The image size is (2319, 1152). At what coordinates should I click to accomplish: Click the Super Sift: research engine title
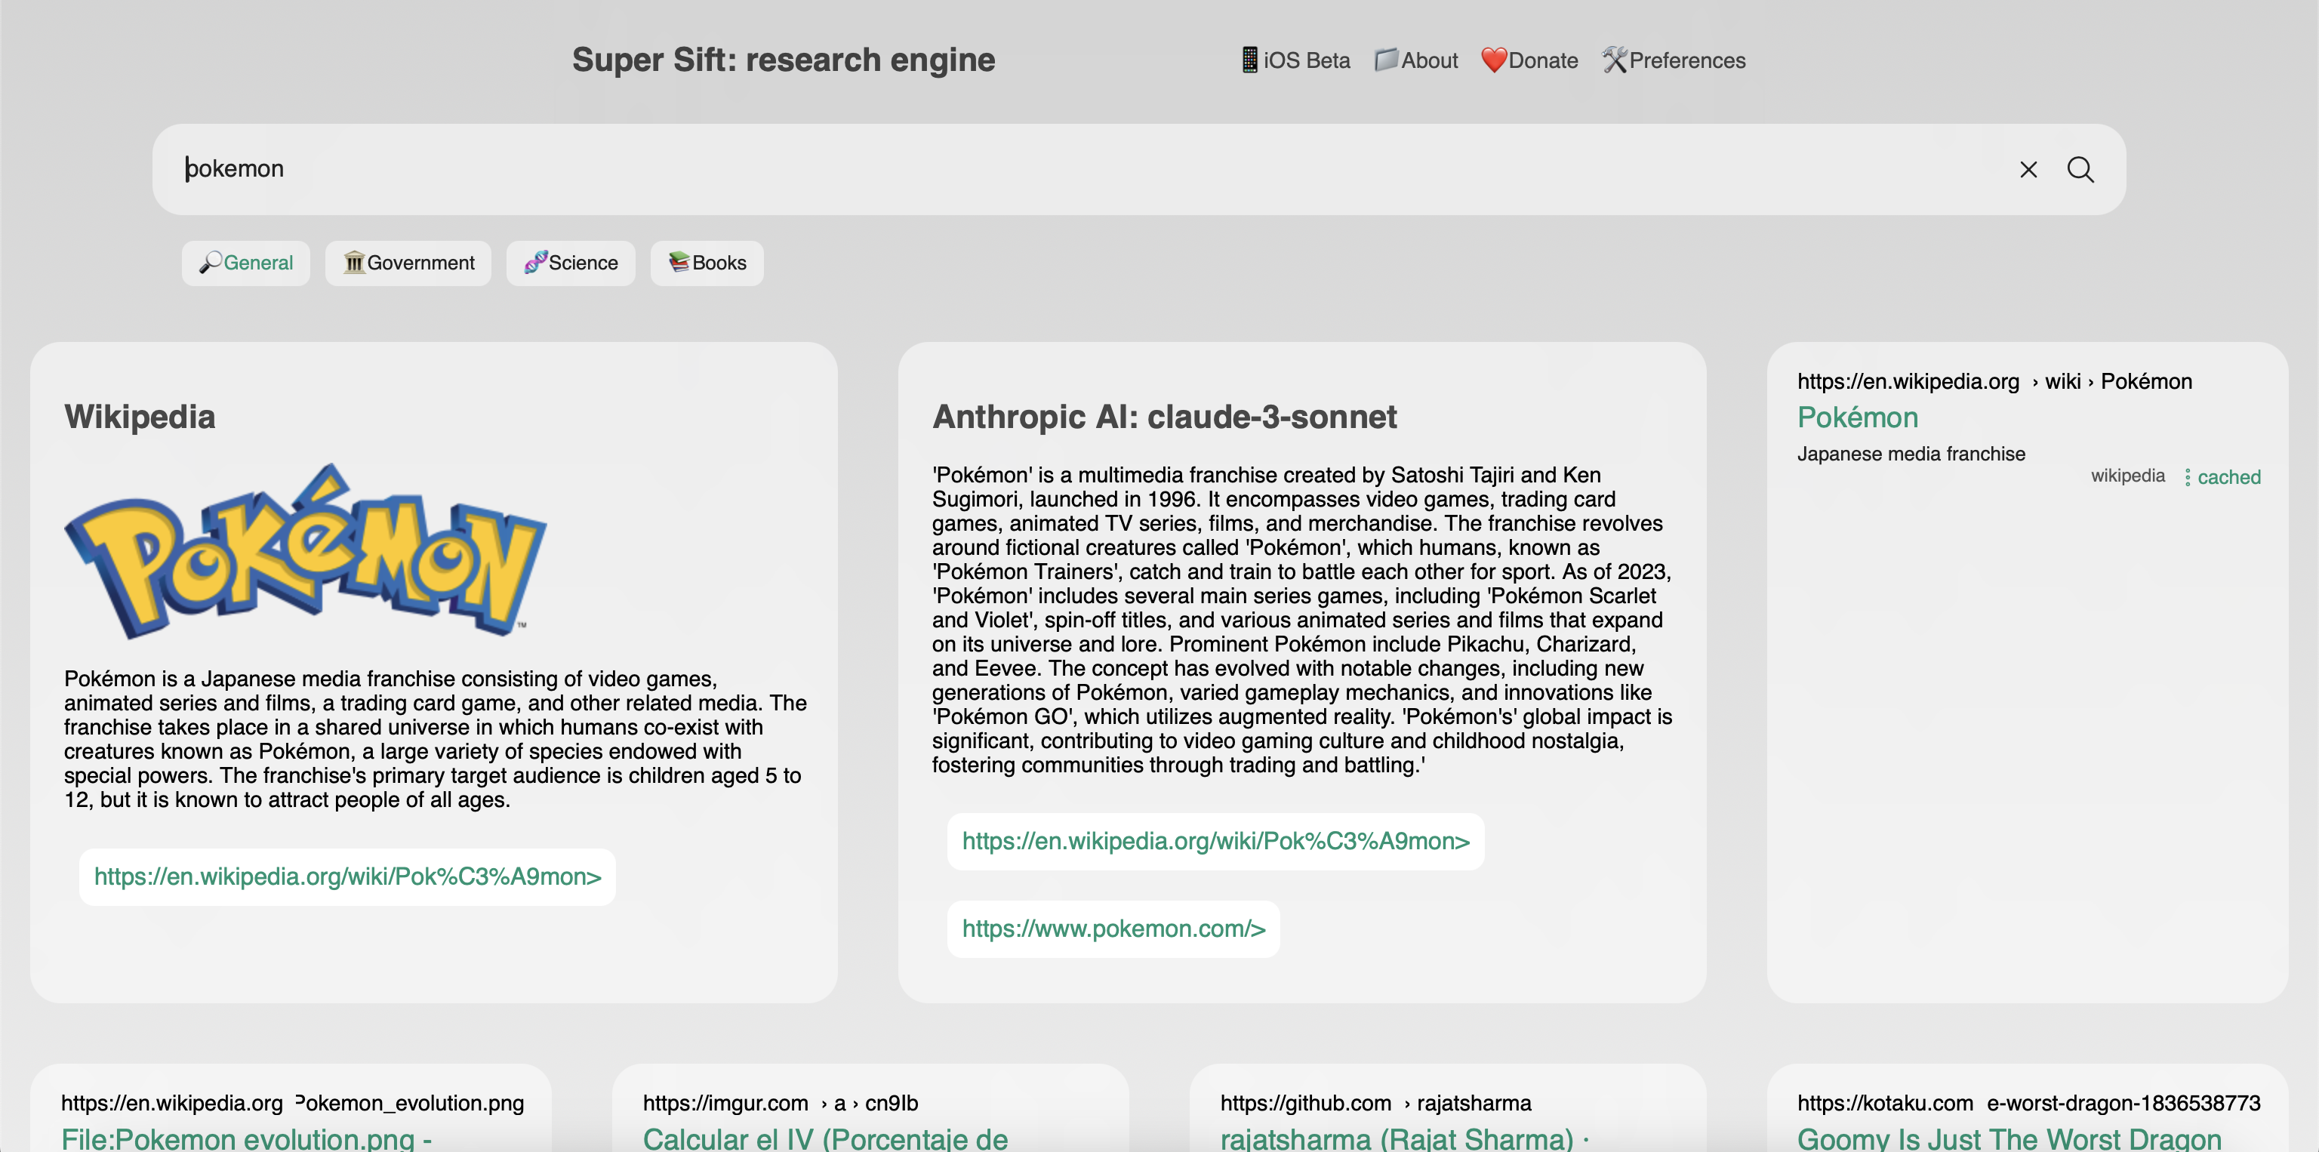point(784,60)
